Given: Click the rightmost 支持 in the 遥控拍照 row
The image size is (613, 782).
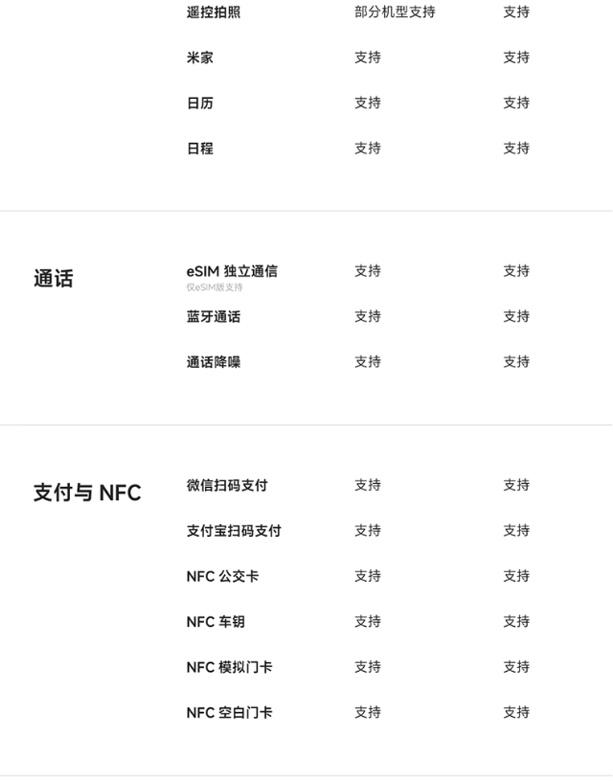Looking at the screenshot, I should (x=516, y=12).
